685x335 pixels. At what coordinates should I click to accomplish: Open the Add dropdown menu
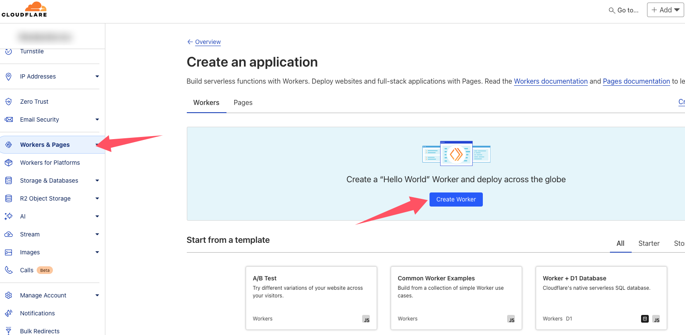tap(665, 10)
